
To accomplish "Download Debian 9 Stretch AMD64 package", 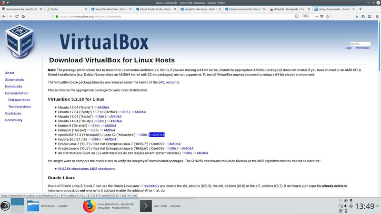I will [110, 126].
